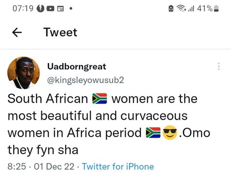Tap the South African flag after 'African'

coord(99,99)
